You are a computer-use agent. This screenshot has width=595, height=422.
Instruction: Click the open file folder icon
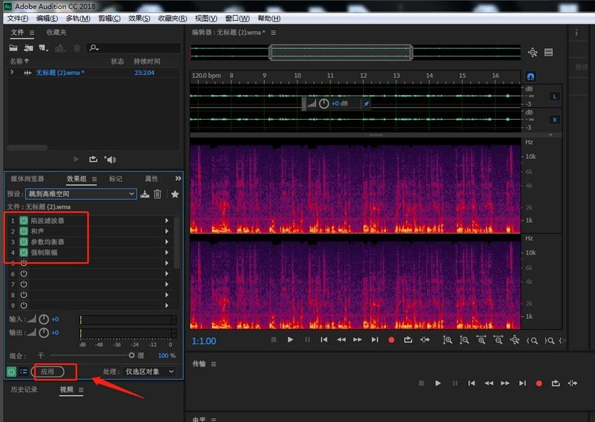(15, 48)
